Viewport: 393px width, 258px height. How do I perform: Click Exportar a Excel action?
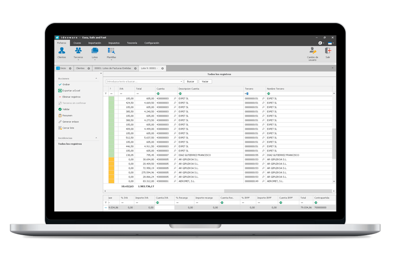tap(71, 90)
